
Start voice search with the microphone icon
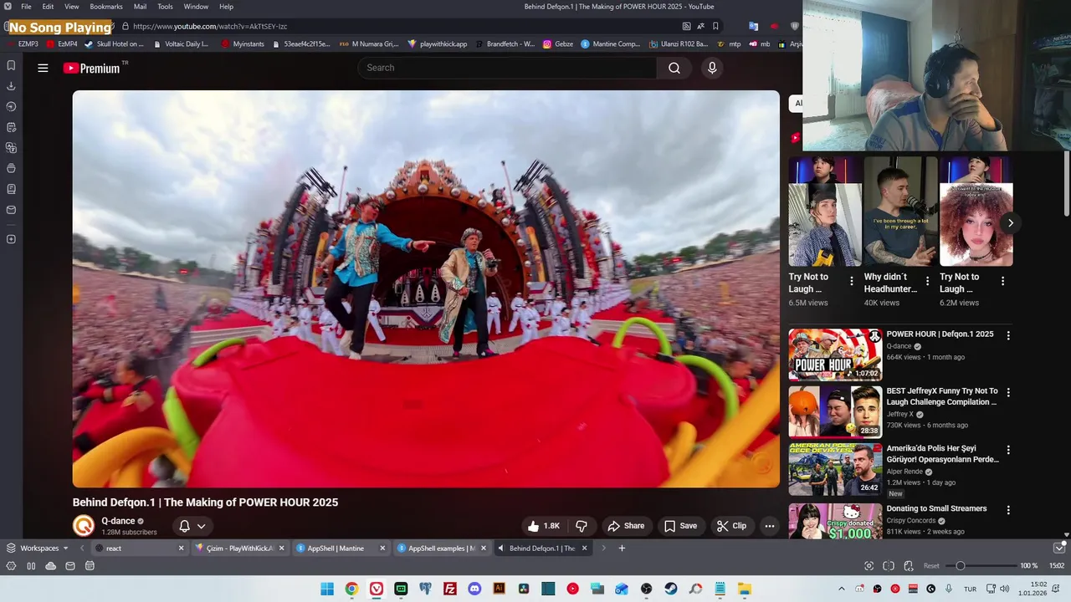click(x=712, y=68)
